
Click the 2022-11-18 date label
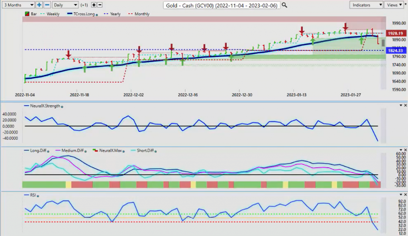tap(79, 95)
